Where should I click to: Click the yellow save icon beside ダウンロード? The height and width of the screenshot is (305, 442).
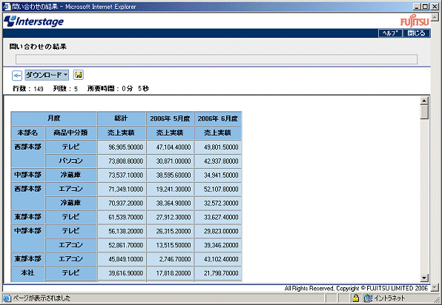coord(79,75)
